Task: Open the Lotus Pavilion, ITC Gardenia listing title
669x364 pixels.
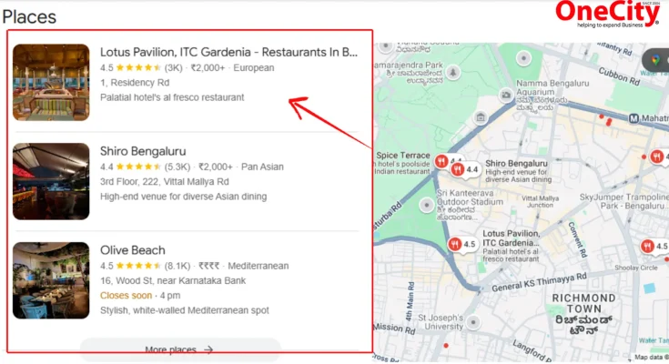Action: tap(228, 53)
